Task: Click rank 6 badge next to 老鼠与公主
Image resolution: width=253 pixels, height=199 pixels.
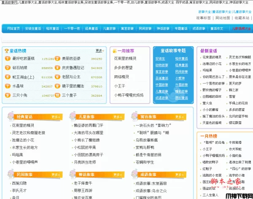Action: tap(57, 77)
